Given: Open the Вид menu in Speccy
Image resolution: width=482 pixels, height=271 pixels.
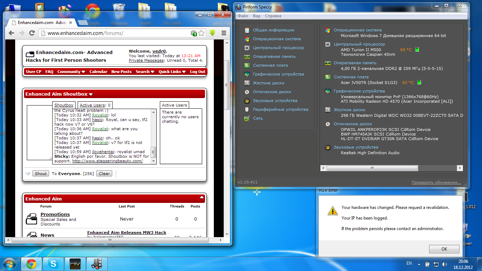Looking at the screenshot, I should click(257, 16).
